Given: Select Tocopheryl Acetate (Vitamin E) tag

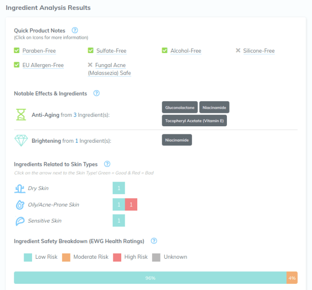Looking at the screenshot, I should (194, 120).
